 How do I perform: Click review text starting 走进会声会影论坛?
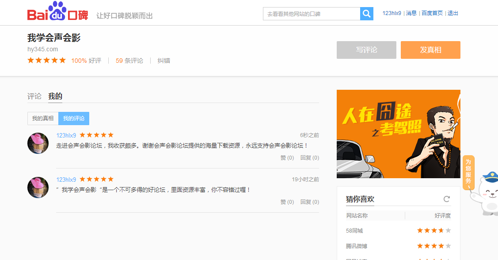coord(182,145)
